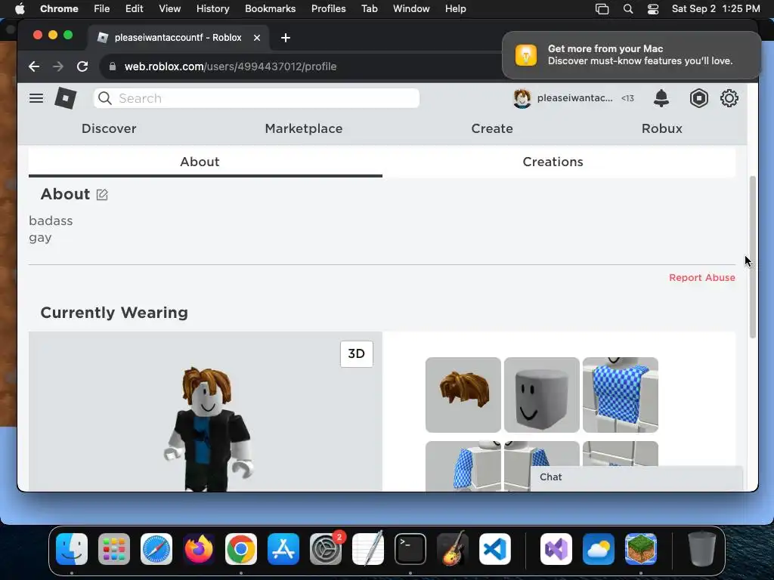Open the App Store from the Dock

(x=283, y=549)
